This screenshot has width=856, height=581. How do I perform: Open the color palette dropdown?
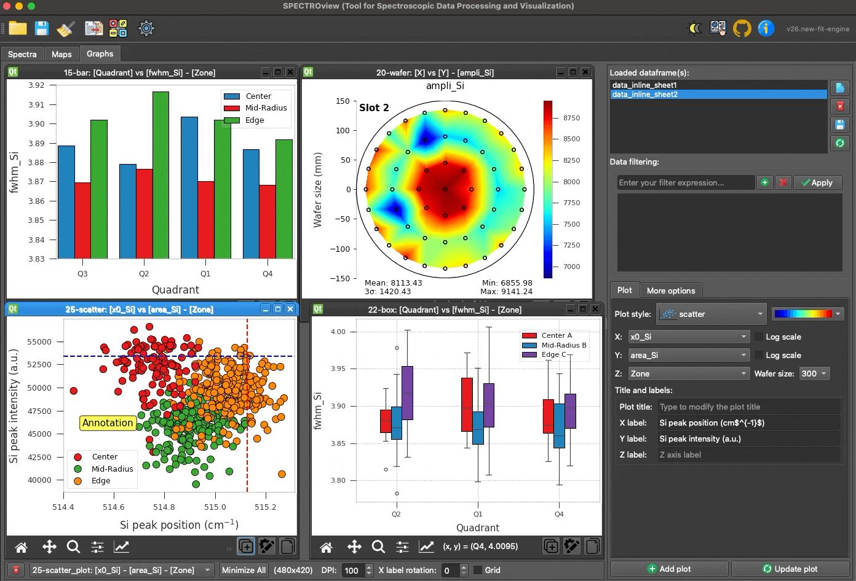(x=808, y=314)
